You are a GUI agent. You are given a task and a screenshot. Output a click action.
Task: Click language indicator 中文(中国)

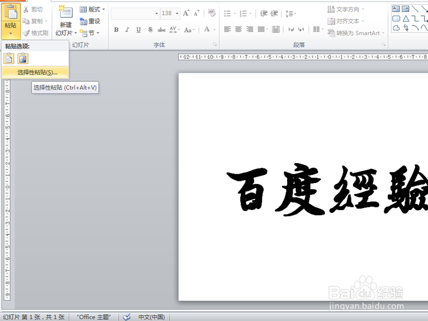click(151, 317)
